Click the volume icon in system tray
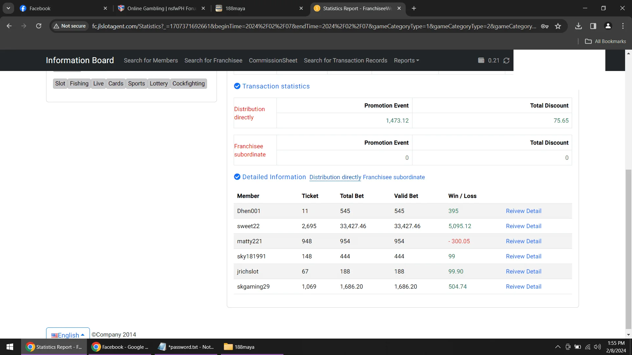 (597, 347)
